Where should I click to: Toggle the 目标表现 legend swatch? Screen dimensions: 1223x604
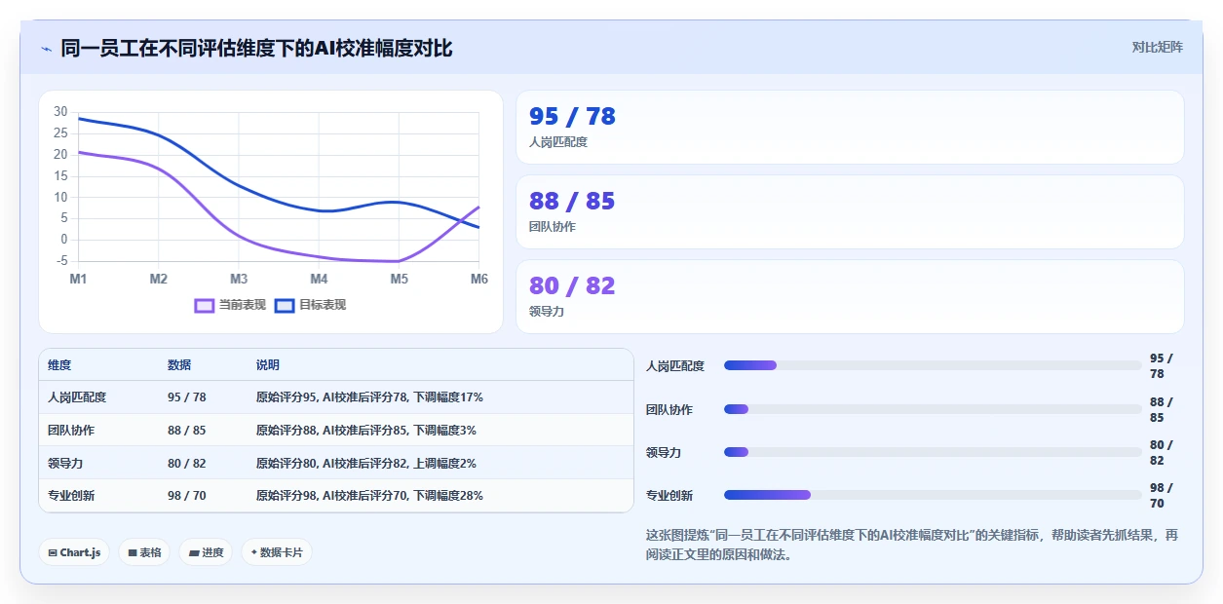285,305
